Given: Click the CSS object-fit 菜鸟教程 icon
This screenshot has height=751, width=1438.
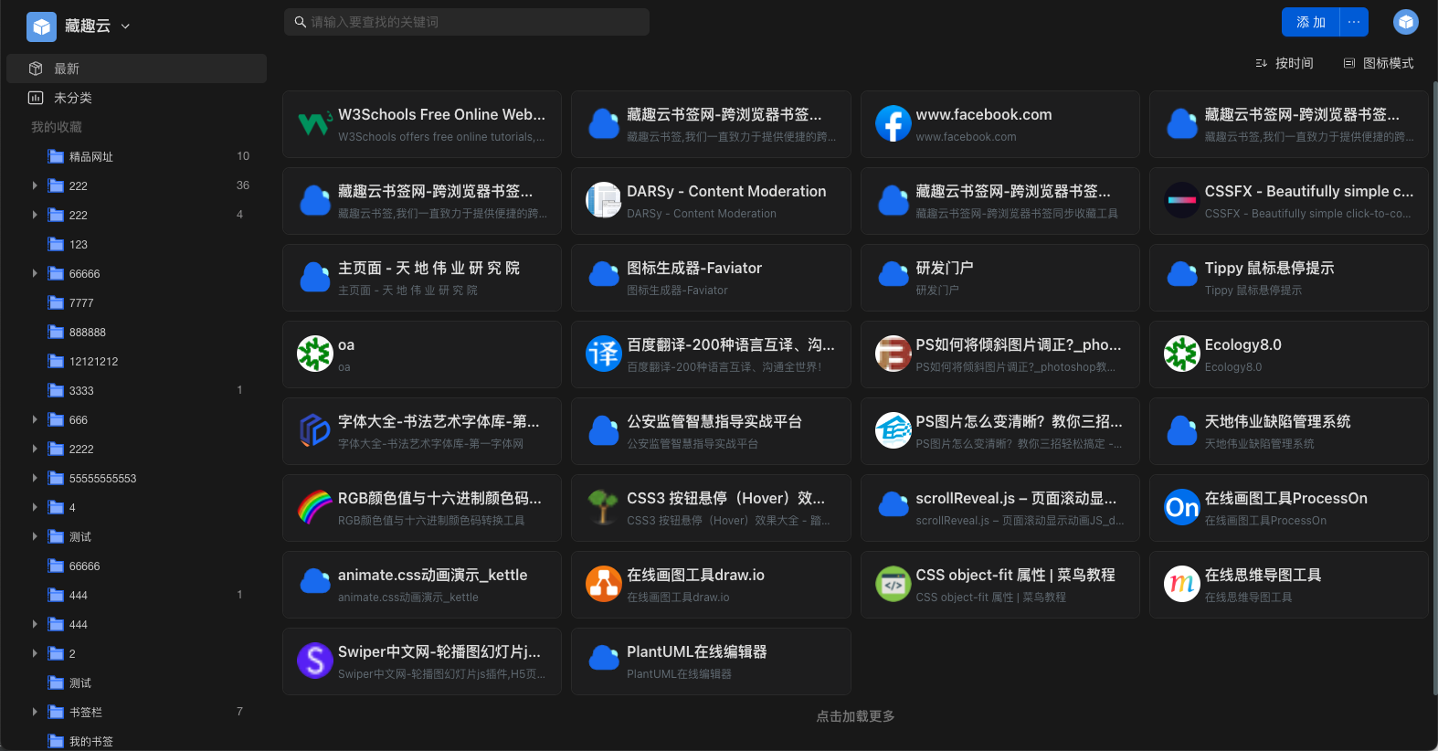Looking at the screenshot, I should point(893,584).
